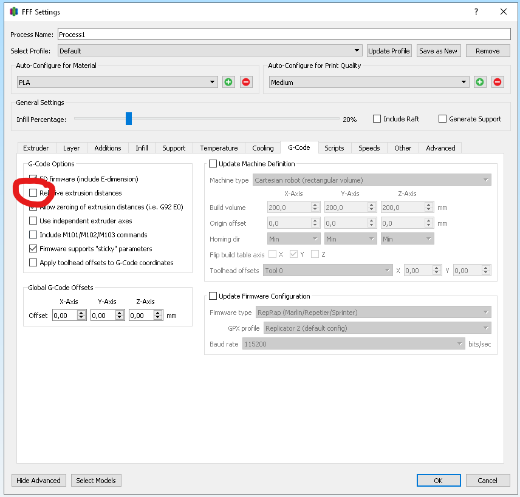520x497 pixels.
Task: Click the Save as New button
Action: tap(438, 51)
